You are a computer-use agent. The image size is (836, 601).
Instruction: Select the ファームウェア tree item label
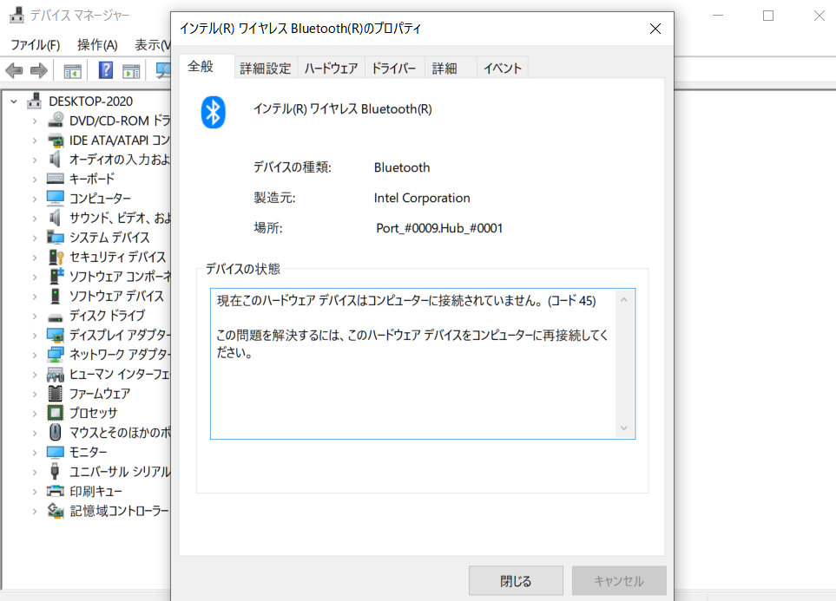coord(100,394)
